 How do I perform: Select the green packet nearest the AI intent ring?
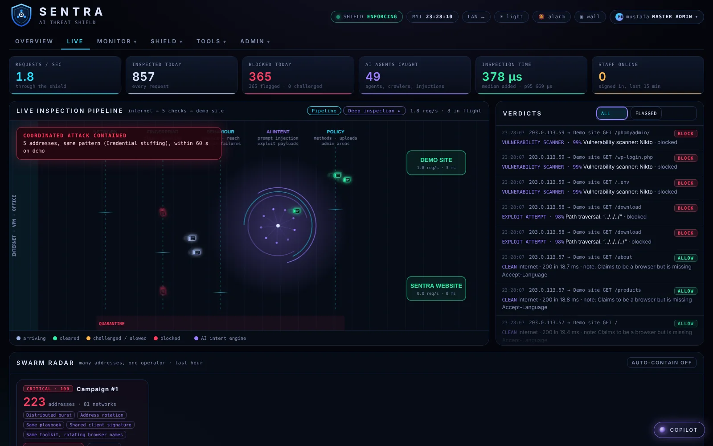tap(296, 211)
